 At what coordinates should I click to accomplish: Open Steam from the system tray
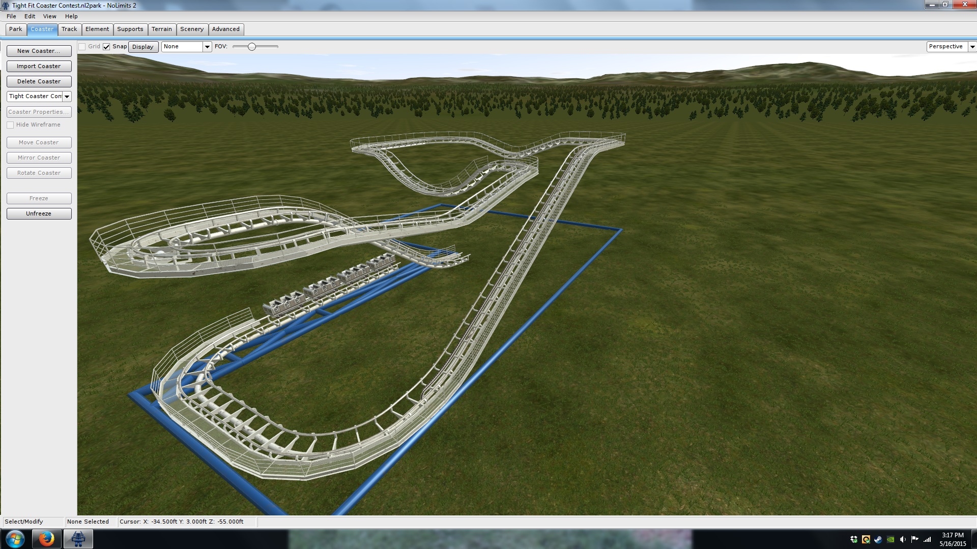pos(878,539)
